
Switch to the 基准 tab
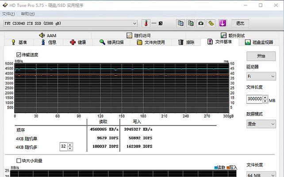coord(19,42)
